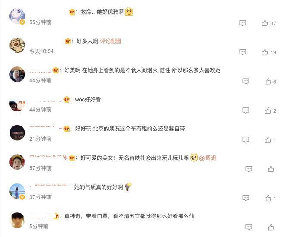Reply to the comment about '不食人间烟火'
This screenshot has width=284, height=237.
(246, 81)
